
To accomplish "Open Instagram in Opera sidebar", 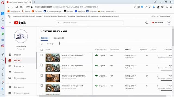I will point(3,46).
